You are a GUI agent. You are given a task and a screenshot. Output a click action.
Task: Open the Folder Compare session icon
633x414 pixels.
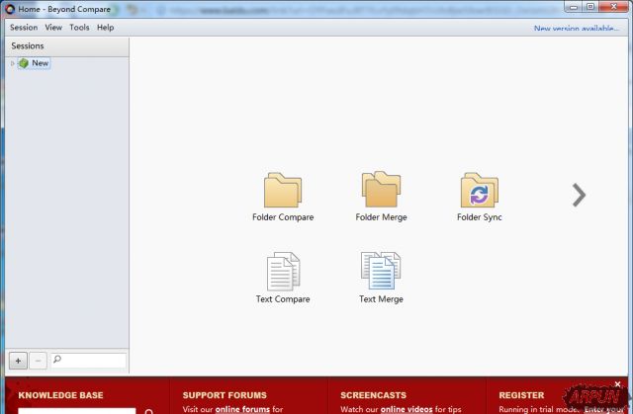point(283,191)
